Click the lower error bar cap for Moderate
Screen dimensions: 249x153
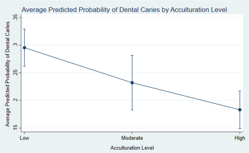pyautogui.click(x=132, y=109)
